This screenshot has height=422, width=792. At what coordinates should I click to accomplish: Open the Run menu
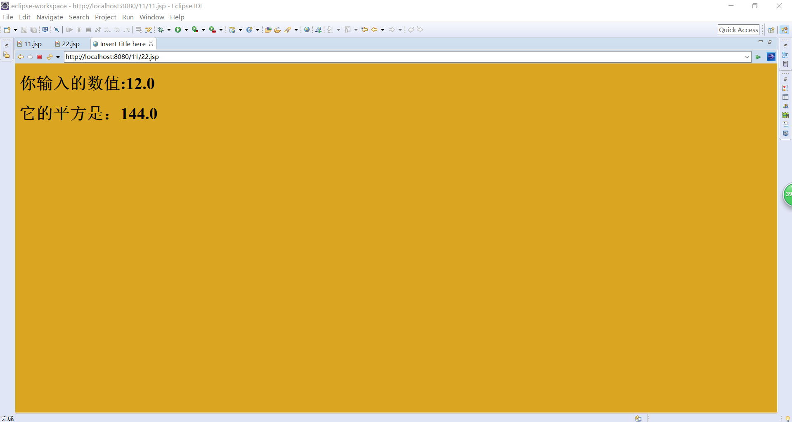[x=128, y=17]
